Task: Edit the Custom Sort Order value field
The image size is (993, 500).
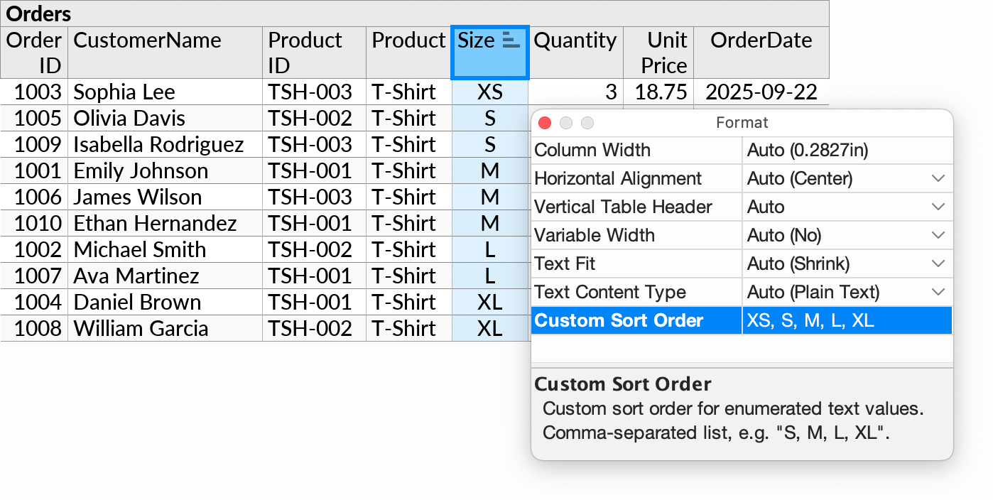Action: coord(845,320)
